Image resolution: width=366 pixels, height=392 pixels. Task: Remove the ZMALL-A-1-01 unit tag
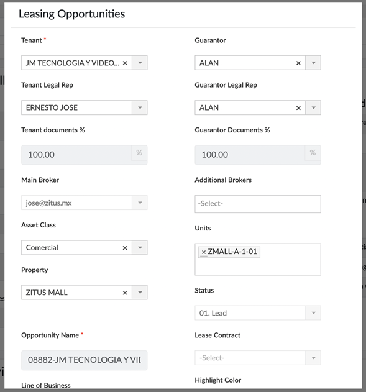(204, 252)
